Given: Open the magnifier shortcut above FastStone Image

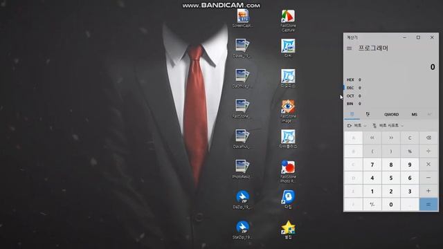Looking at the screenshot, I should tap(288, 78).
